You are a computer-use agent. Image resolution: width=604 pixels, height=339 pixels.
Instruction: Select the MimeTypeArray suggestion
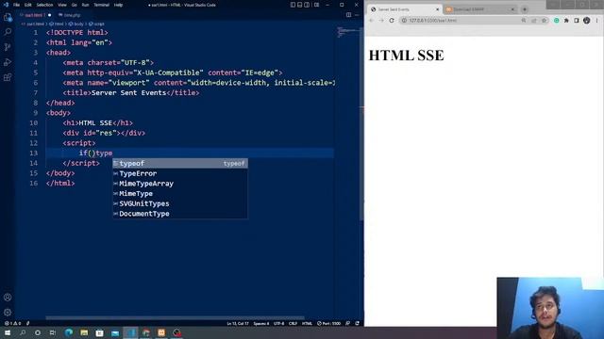180,184
